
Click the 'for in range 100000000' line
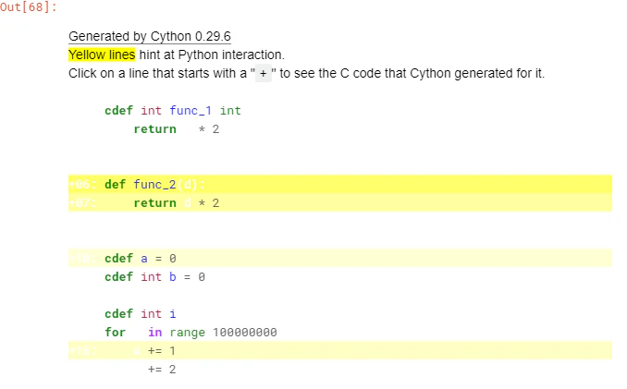coord(191,332)
